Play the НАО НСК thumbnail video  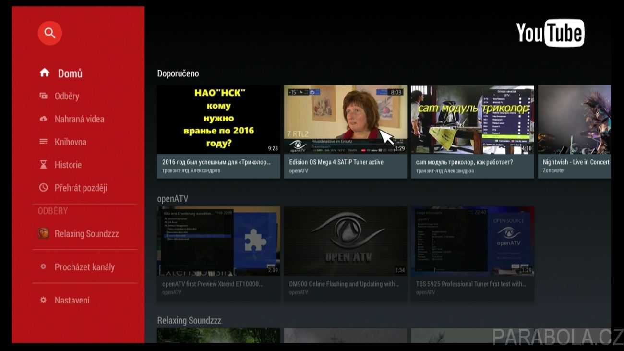coord(219,119)
